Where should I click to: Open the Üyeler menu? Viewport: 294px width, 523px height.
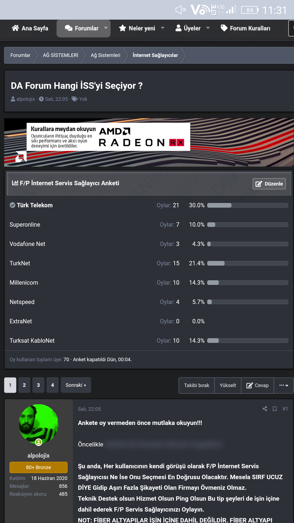[x=188, y=28]
